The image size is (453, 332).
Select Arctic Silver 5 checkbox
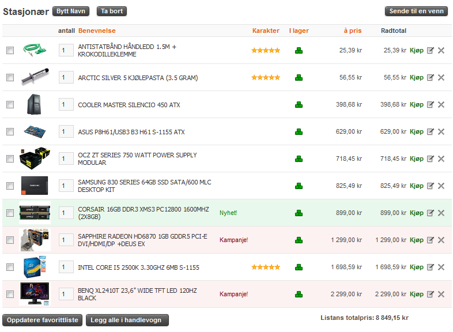click(x=10, y=77)
